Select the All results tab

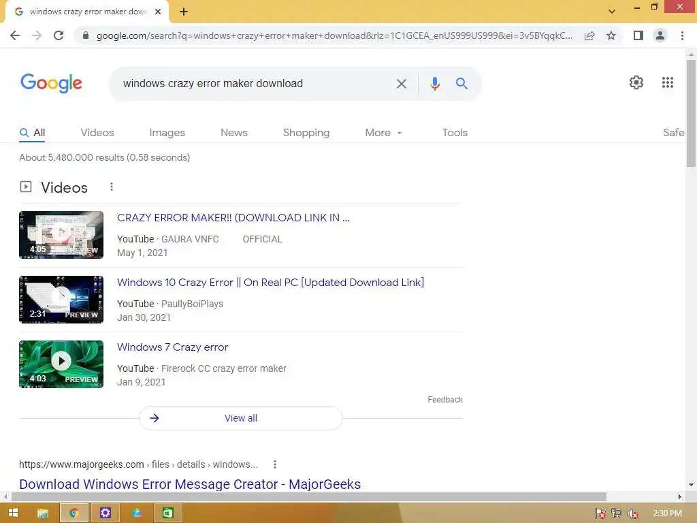32,133
